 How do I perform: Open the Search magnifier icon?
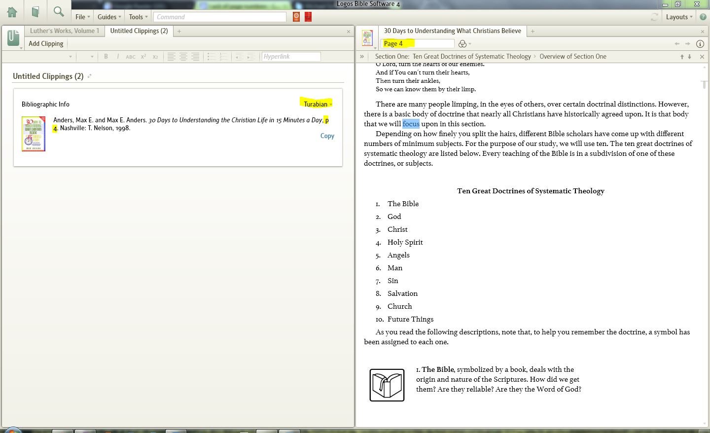pyautogui.click(x=59, y=11)
